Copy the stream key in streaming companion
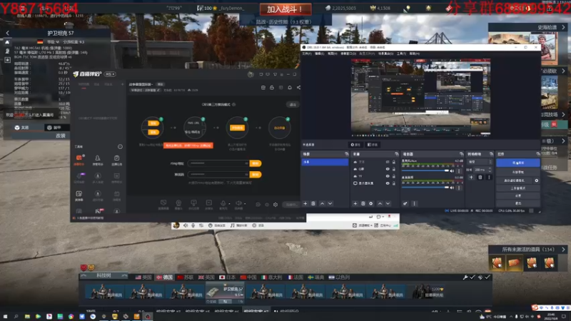Image resolution: width=571 pixels, height=321 pixels. (256, 175)
